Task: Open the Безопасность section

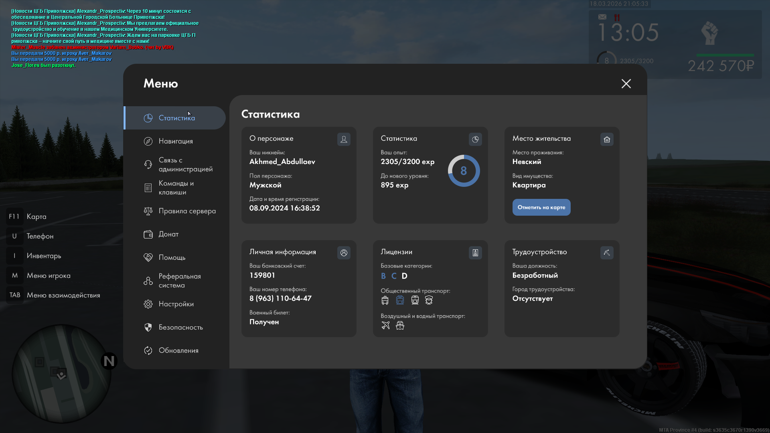Action: tap(180, 327)
